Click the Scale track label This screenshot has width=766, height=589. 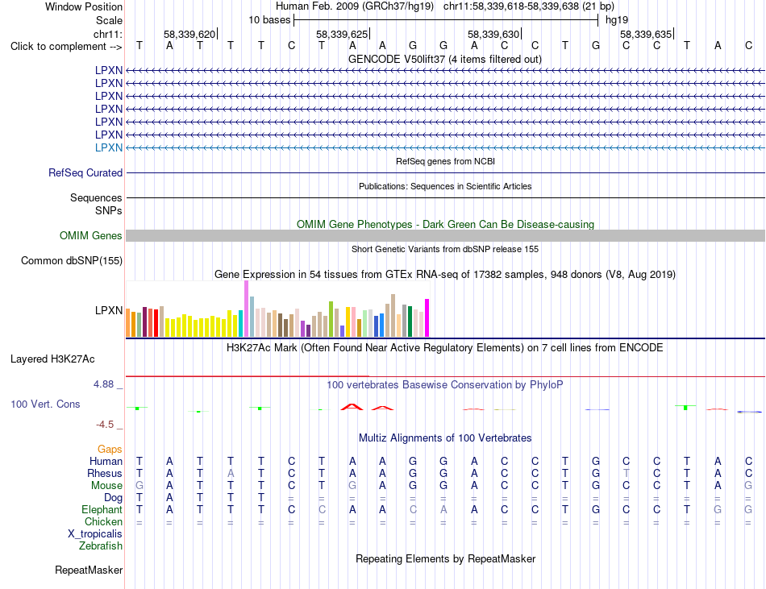click(109, 20)
